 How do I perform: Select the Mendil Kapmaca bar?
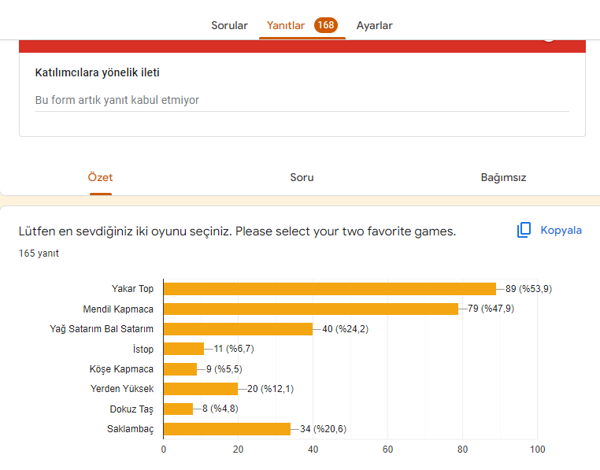[310, 309]
